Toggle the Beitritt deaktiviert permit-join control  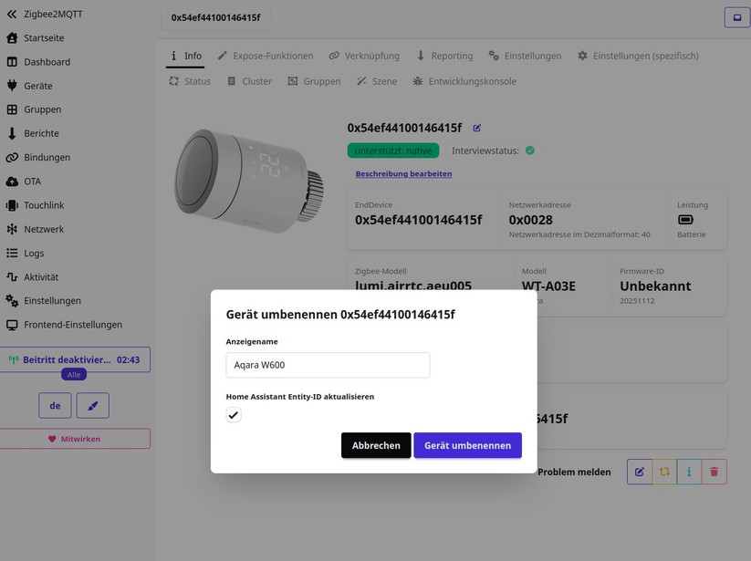[75, 359]
